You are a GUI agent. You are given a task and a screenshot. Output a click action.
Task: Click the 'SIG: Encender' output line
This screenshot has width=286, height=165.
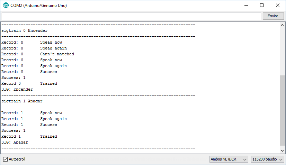17,89
